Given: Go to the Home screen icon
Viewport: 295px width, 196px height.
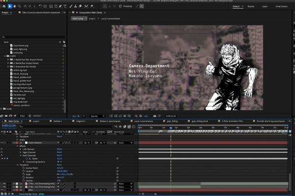Looking at the screenshot, I should 4,6.
